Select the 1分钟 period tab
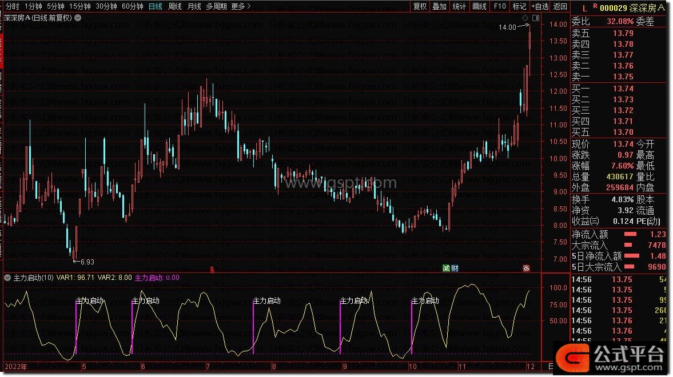The image size is (673, 377). tap(33, 6)
